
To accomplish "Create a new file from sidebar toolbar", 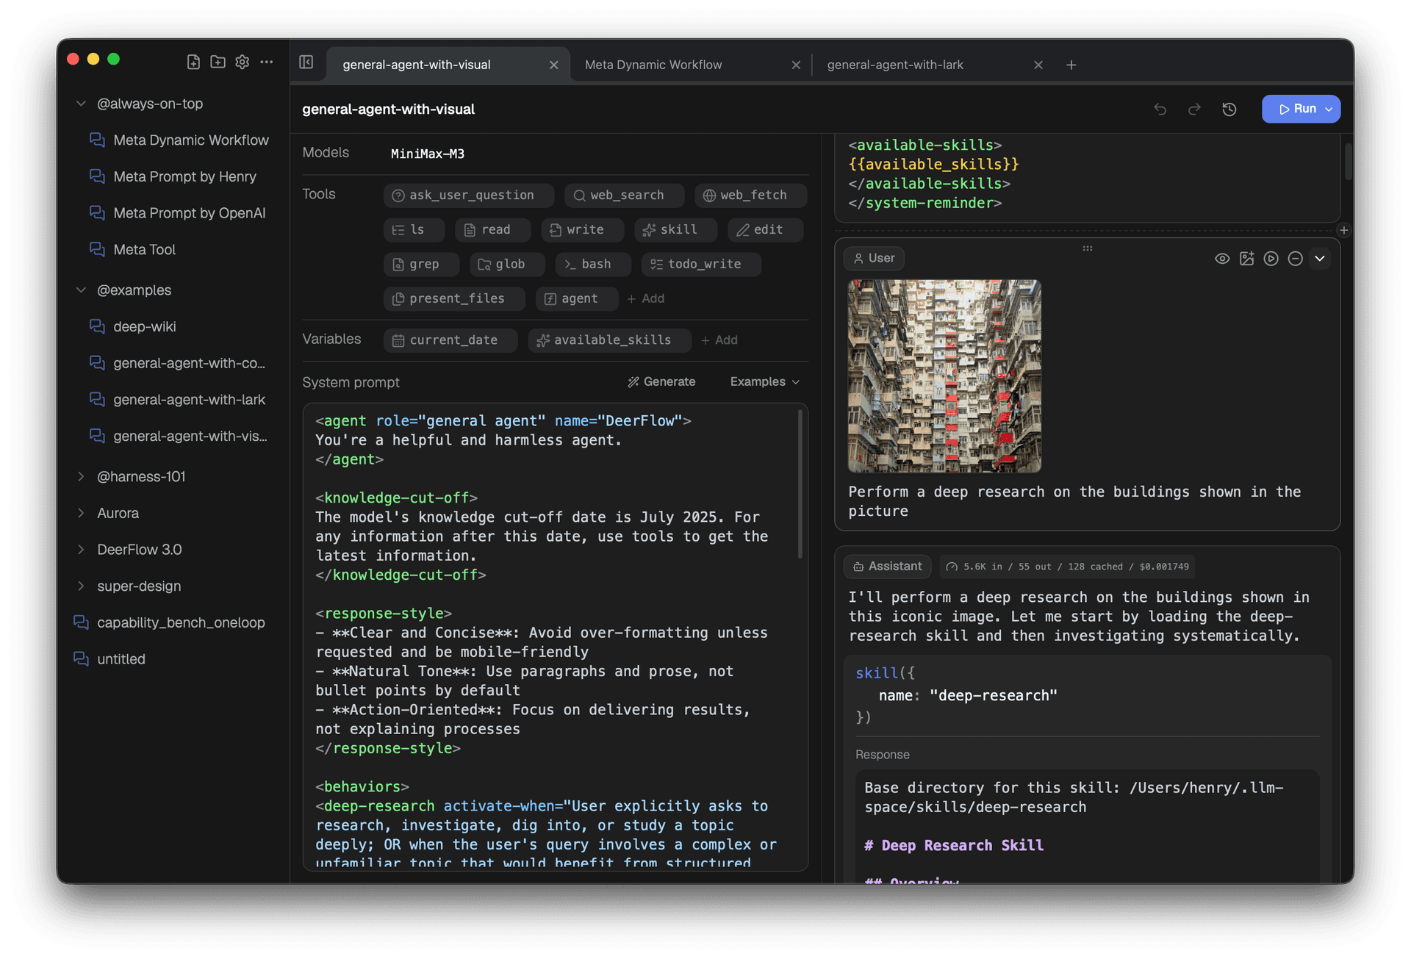I will 193,62.
